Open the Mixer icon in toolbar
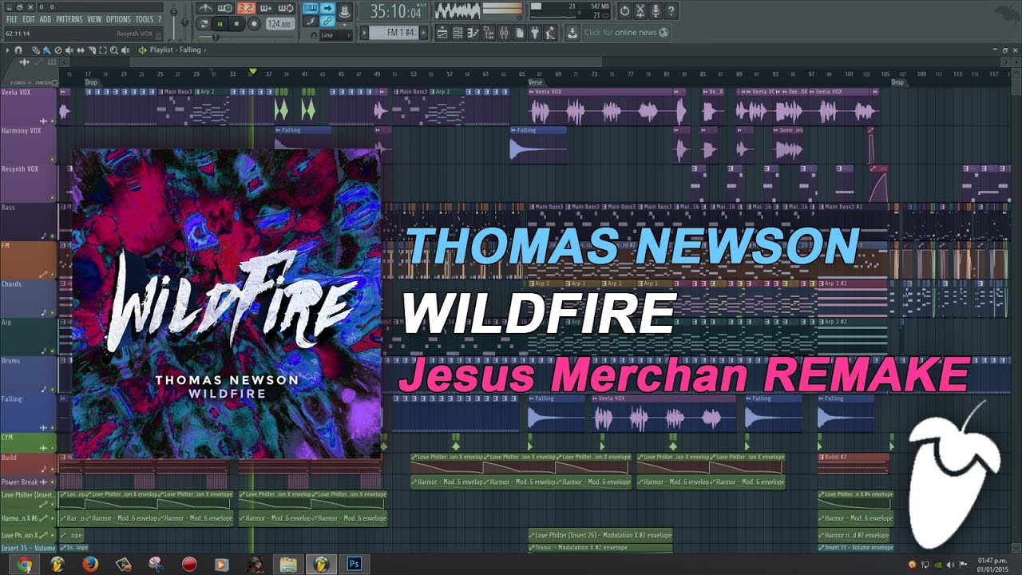 pos(504,33)
